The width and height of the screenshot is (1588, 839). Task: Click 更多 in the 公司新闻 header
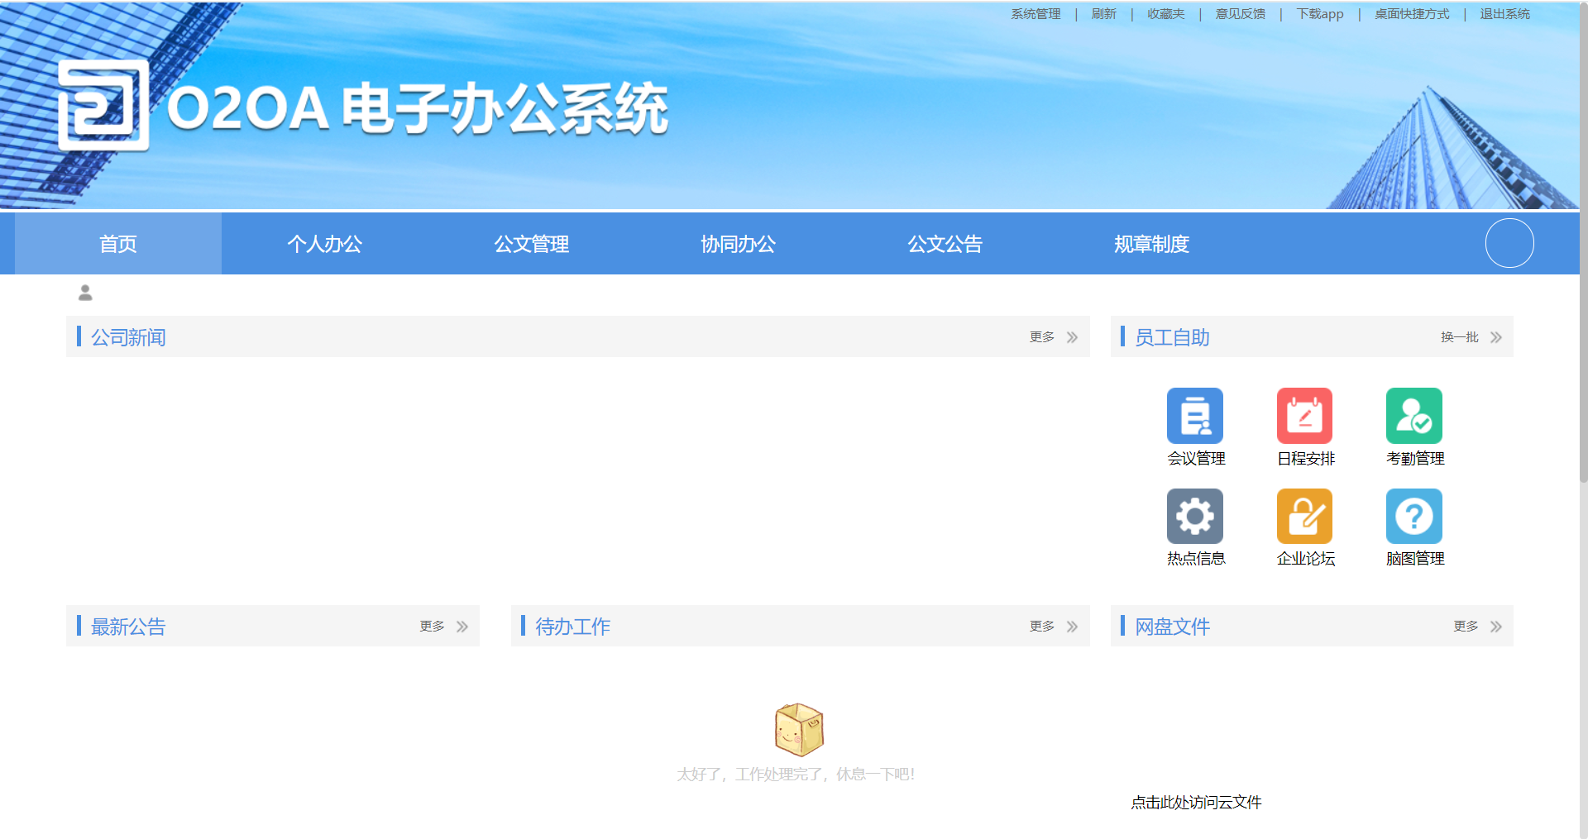click(1042, 337)
